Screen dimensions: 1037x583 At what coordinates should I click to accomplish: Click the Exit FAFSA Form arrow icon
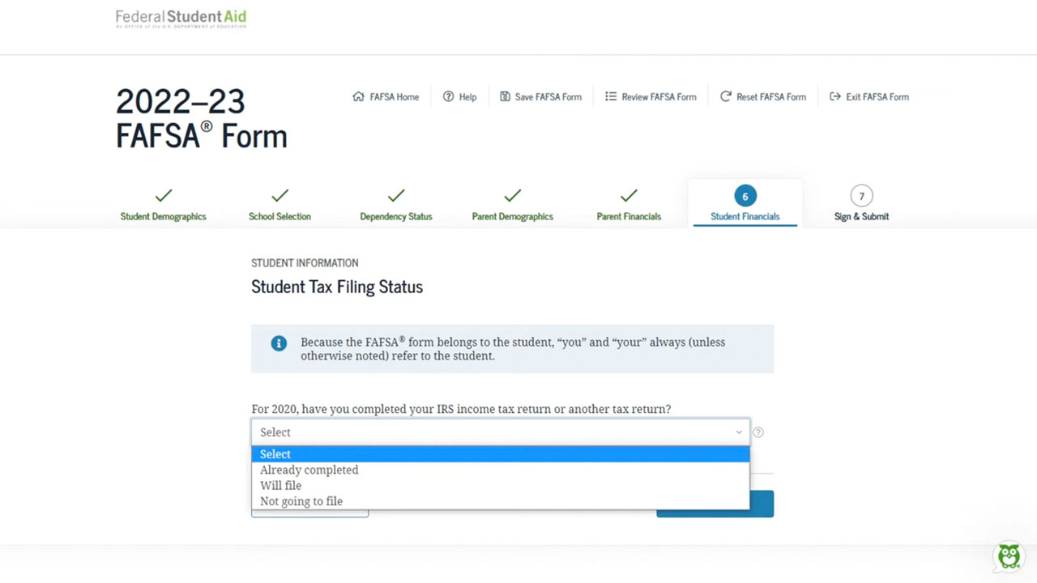coord(835,96)
